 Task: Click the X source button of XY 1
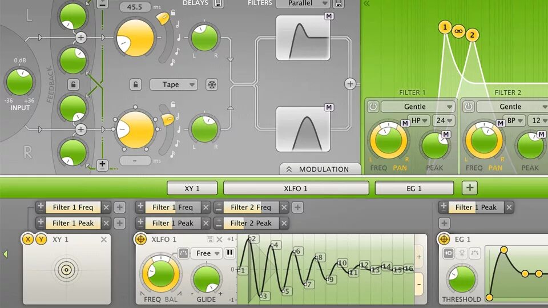click(28, 239)
